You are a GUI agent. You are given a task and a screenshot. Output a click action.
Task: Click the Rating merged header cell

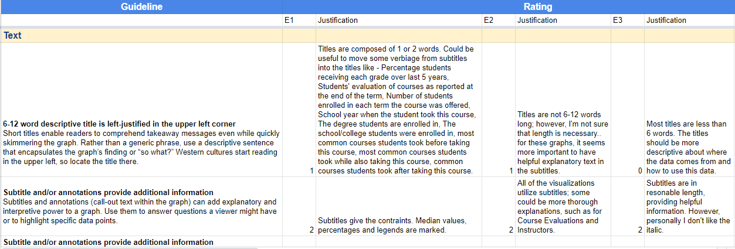(x=508, y=7)
